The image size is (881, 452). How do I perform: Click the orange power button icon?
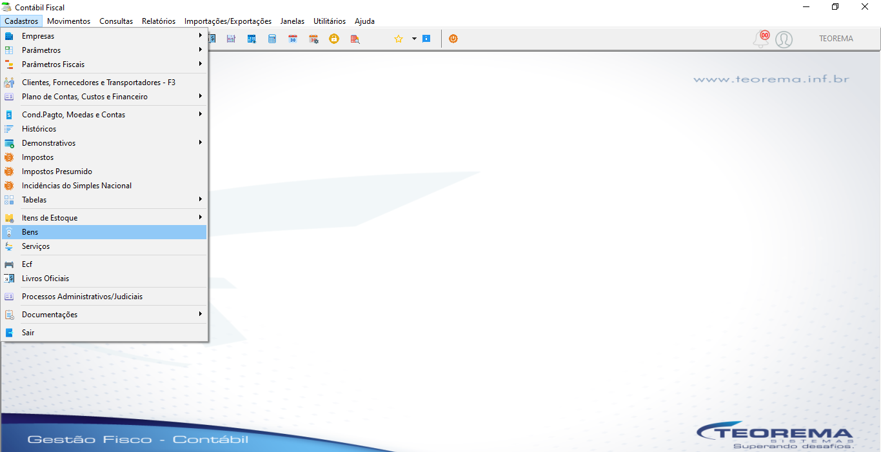pos(453,39)
